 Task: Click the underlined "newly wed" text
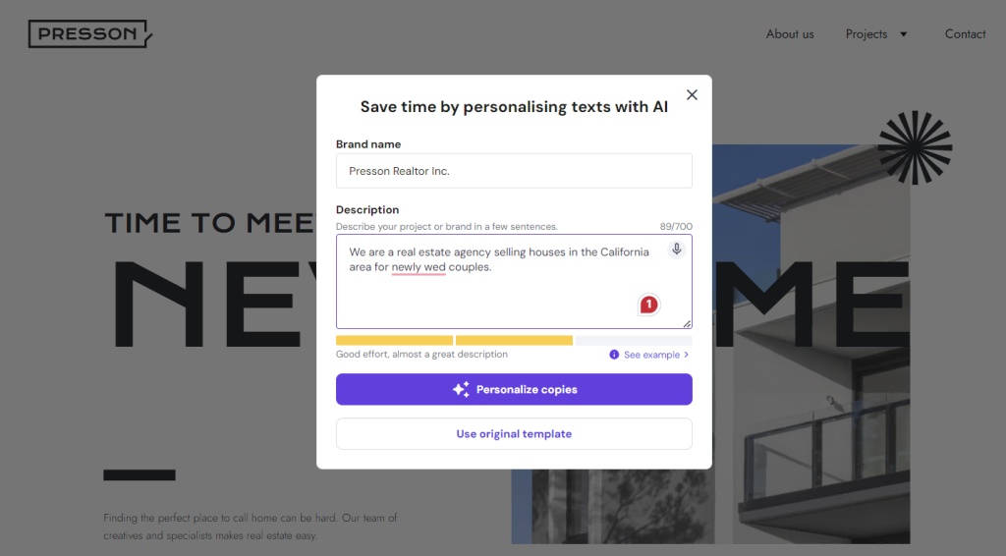point(419,267)
